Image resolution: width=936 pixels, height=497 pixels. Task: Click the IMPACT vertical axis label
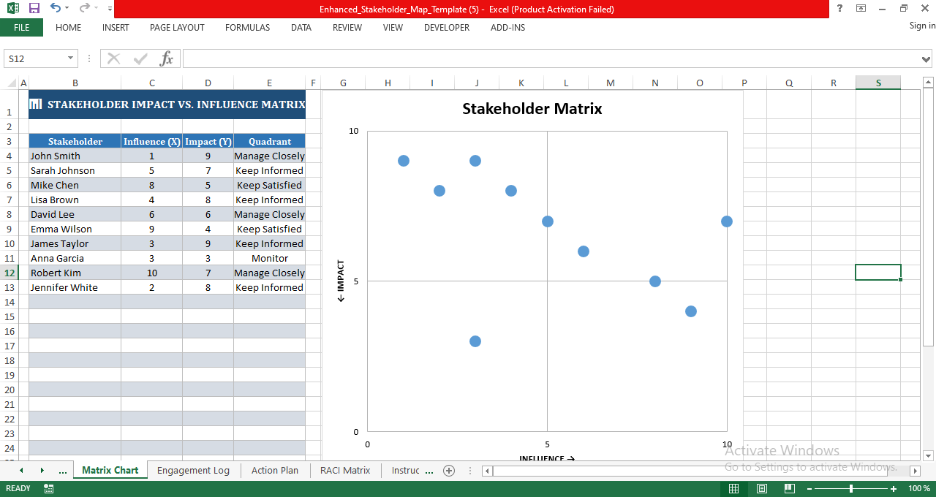tap(341, 281)
